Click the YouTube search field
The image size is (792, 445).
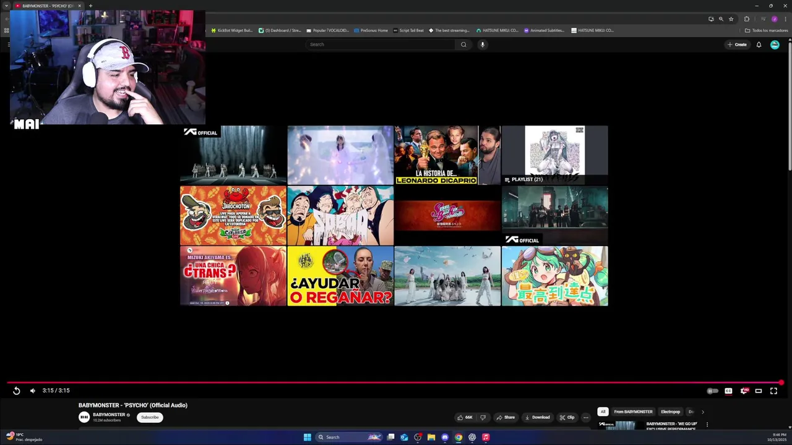coord(381,44)
